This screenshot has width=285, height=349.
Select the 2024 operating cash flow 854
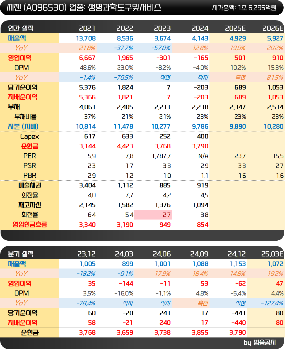(x=203, y=225)
